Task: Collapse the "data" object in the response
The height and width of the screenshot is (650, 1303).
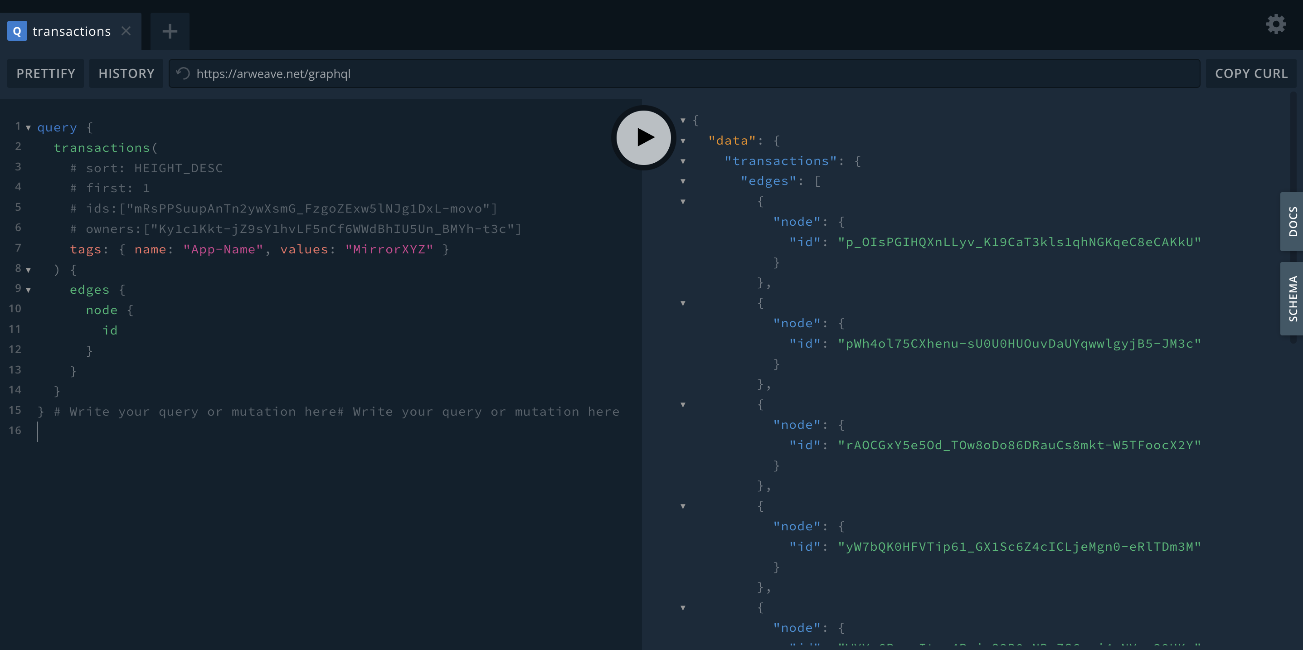Action: [683, 141]
